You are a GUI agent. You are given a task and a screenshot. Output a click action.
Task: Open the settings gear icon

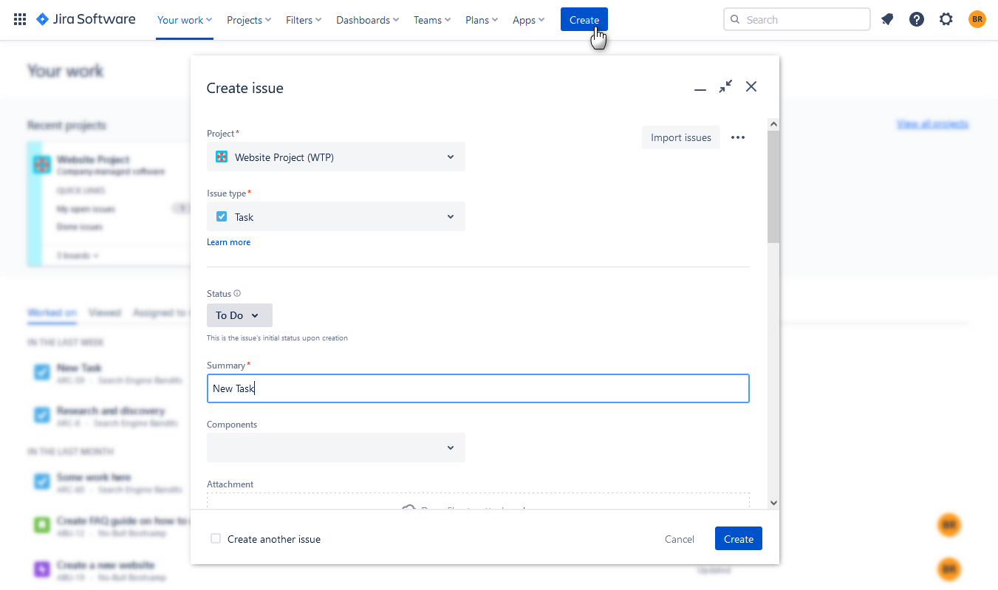coord(946,20)
